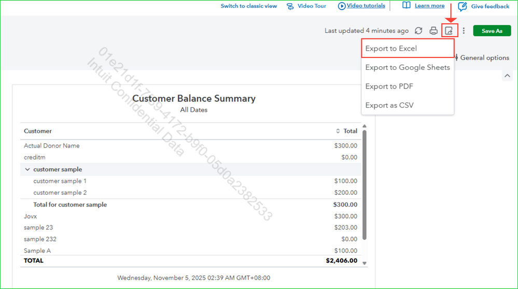The height and width of the screenshot is (289, 518).
Task: Open the three-dot more options menu
Action: click(x=464, y=31)
